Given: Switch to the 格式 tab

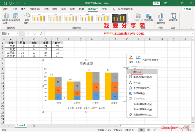Looking at the screenshot, I should [104, 9].
